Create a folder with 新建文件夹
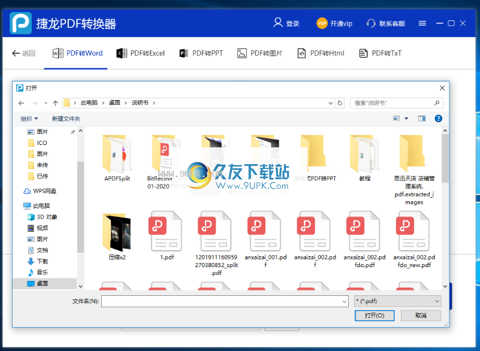This screenshot has width=480, height=351. coord(66,119)
